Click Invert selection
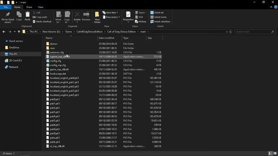 click(160, 21)
